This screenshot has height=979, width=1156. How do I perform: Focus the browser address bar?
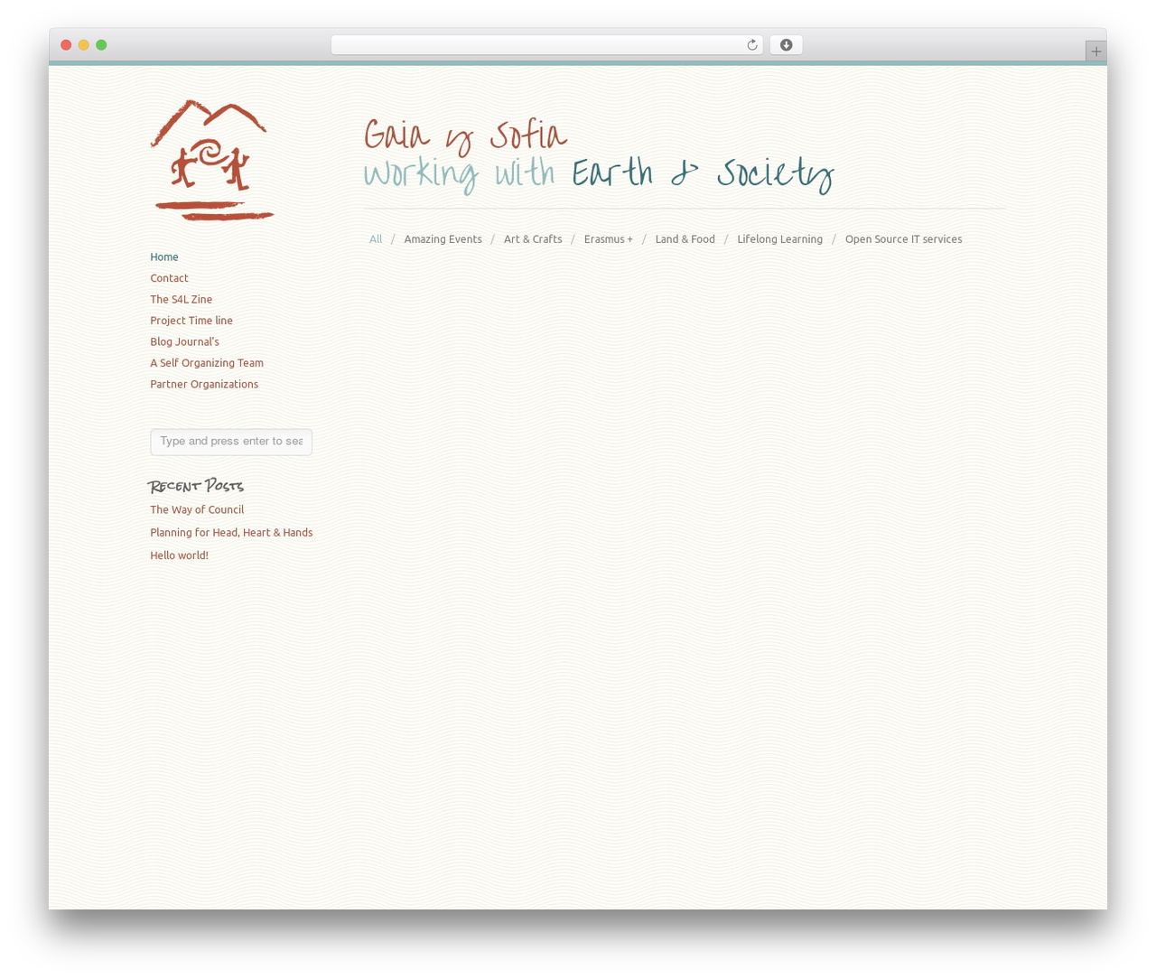coord(546,45)
